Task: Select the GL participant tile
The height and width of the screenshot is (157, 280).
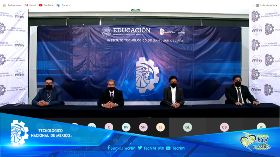Action: [x=187, y=127]
